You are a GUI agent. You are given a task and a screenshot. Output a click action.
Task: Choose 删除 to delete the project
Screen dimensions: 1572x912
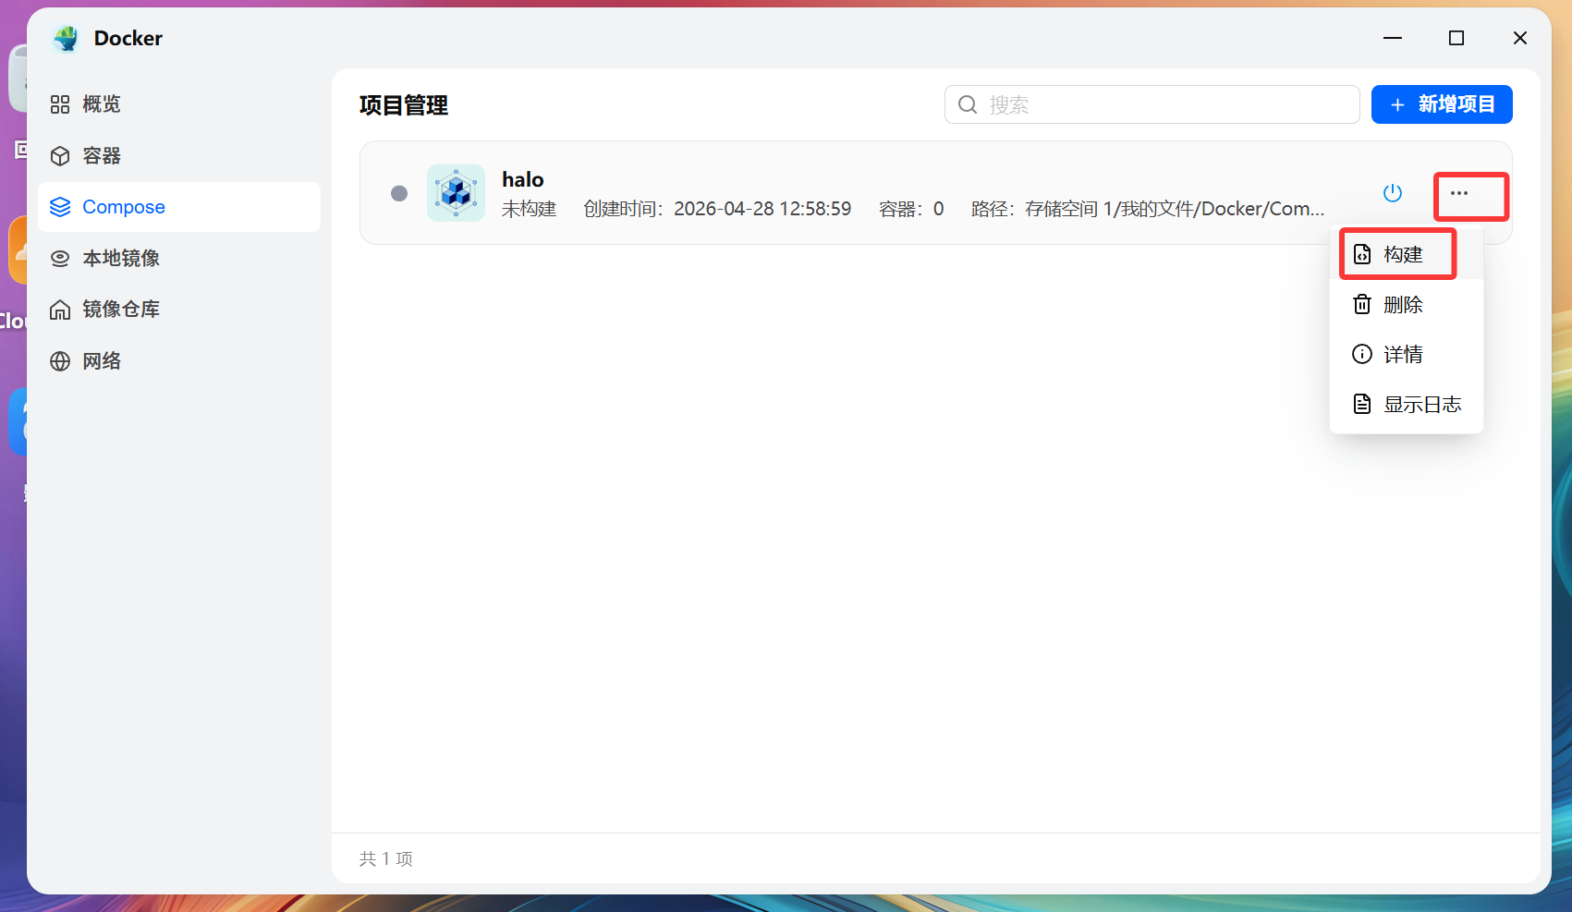(1401, 305)
